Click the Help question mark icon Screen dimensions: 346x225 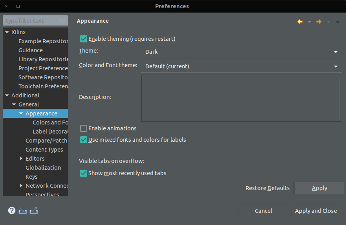(12, 210)
